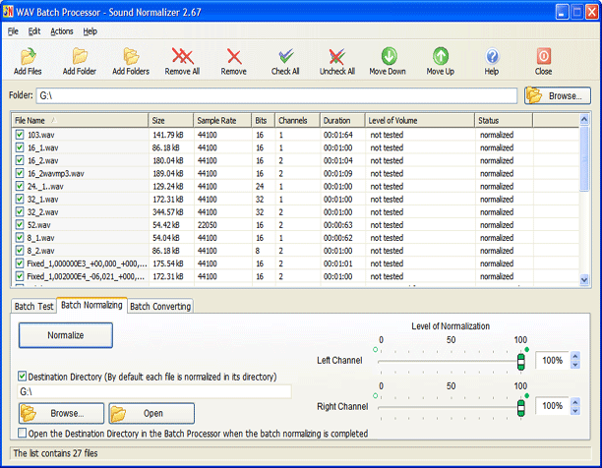Click the Normalize button
The image size is (602, 468).
66,335
